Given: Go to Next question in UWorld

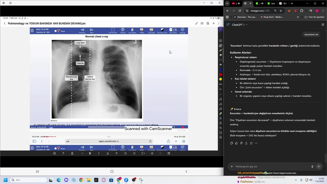Looking at the screenshot, I should (x=91, y=31).
